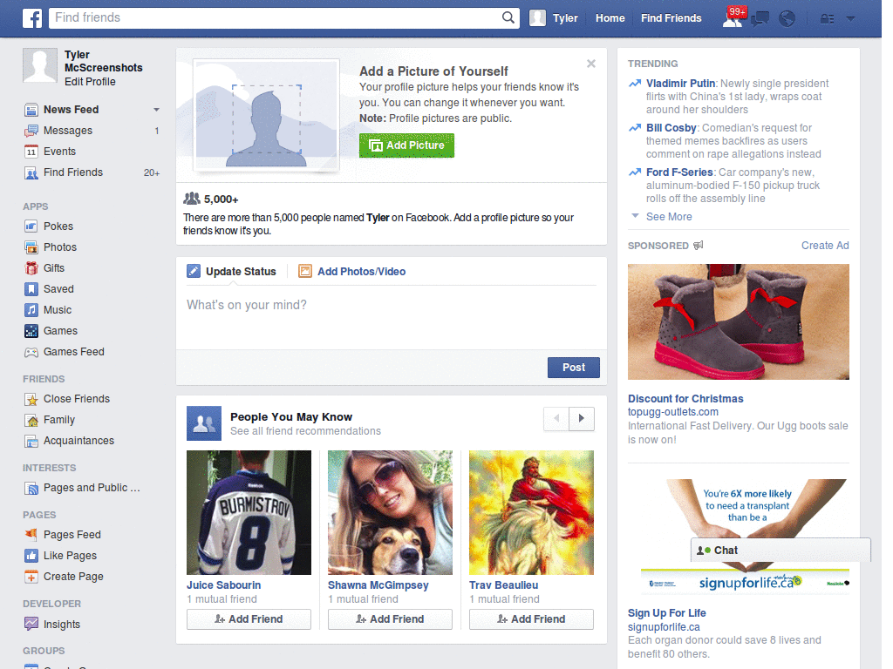Image resolution: width=893 pixels, height=669 pixels.
Task: Click Tyler profile thumbnail in top bar
Action: point(537,18)
